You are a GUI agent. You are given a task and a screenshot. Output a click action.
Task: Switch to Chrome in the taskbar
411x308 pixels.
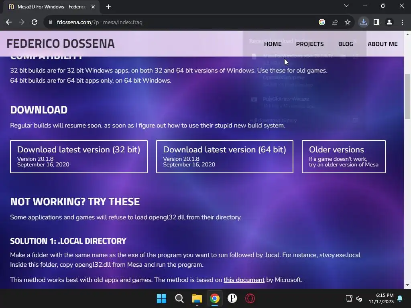coord(214,298)
